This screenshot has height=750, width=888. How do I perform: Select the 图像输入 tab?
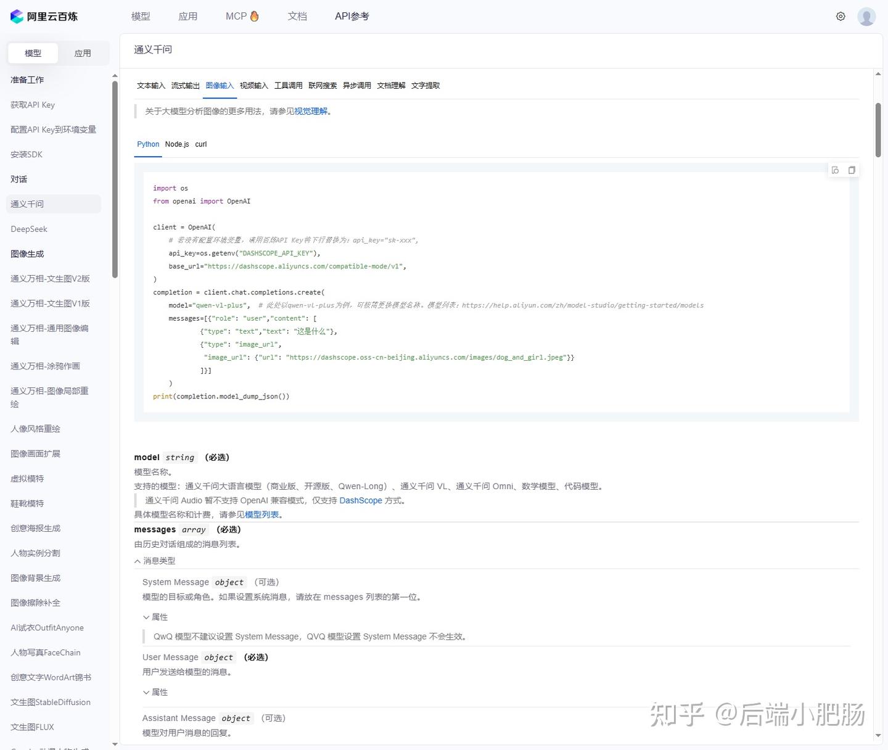pos(220,86)
